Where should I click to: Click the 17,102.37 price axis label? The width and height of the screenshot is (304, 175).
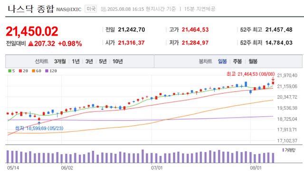click(287, 141)
